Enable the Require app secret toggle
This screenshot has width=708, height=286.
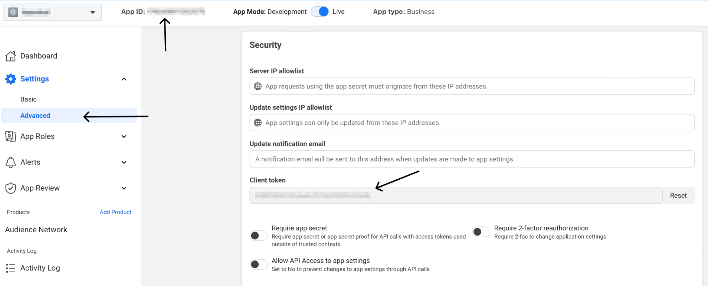tap(258, 236)
